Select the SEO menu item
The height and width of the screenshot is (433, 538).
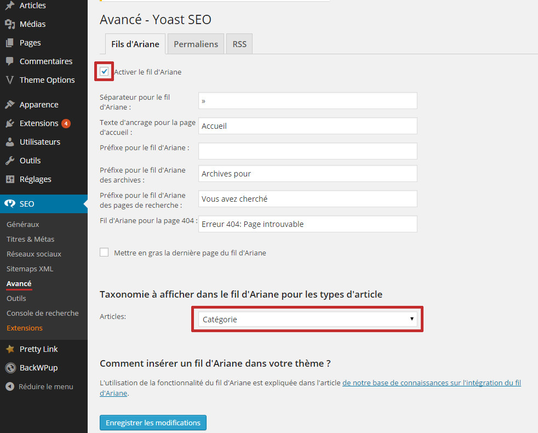click(44, 204)
